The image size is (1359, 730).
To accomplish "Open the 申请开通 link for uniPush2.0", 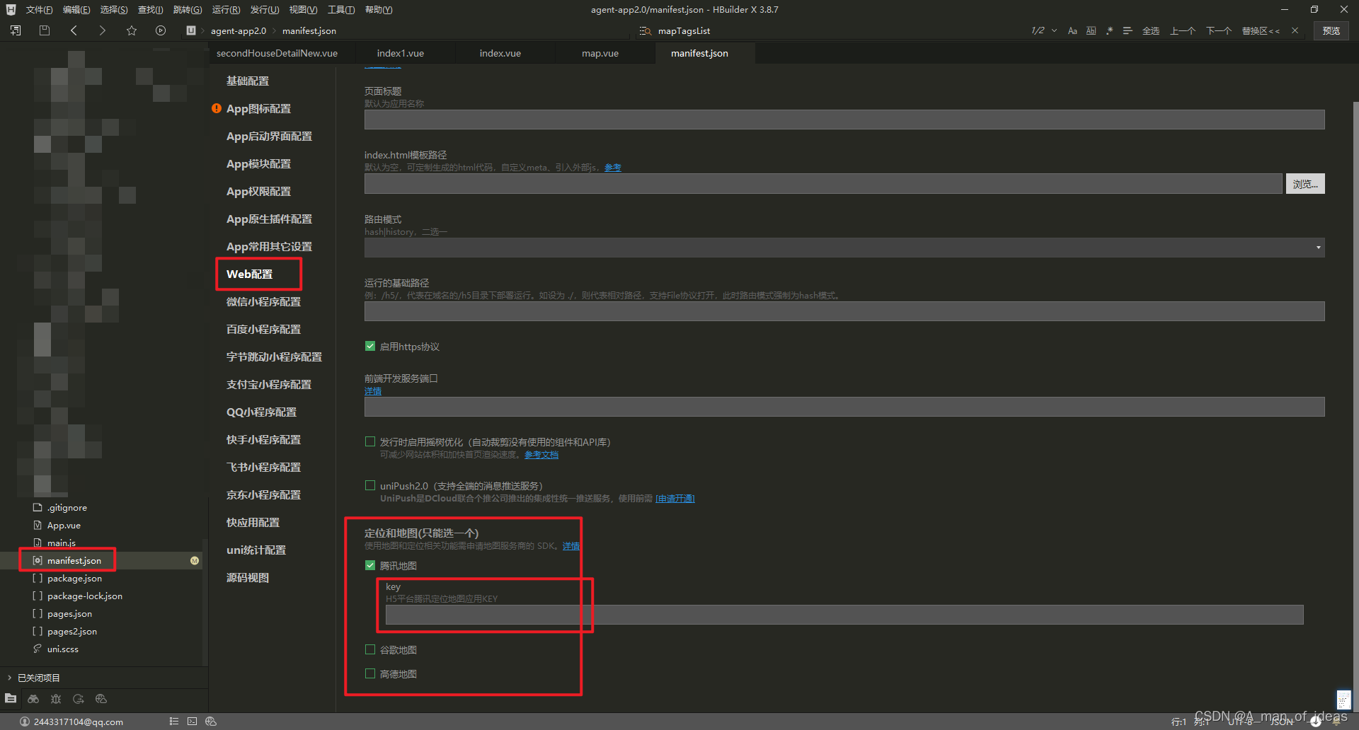I will (675, 498).
